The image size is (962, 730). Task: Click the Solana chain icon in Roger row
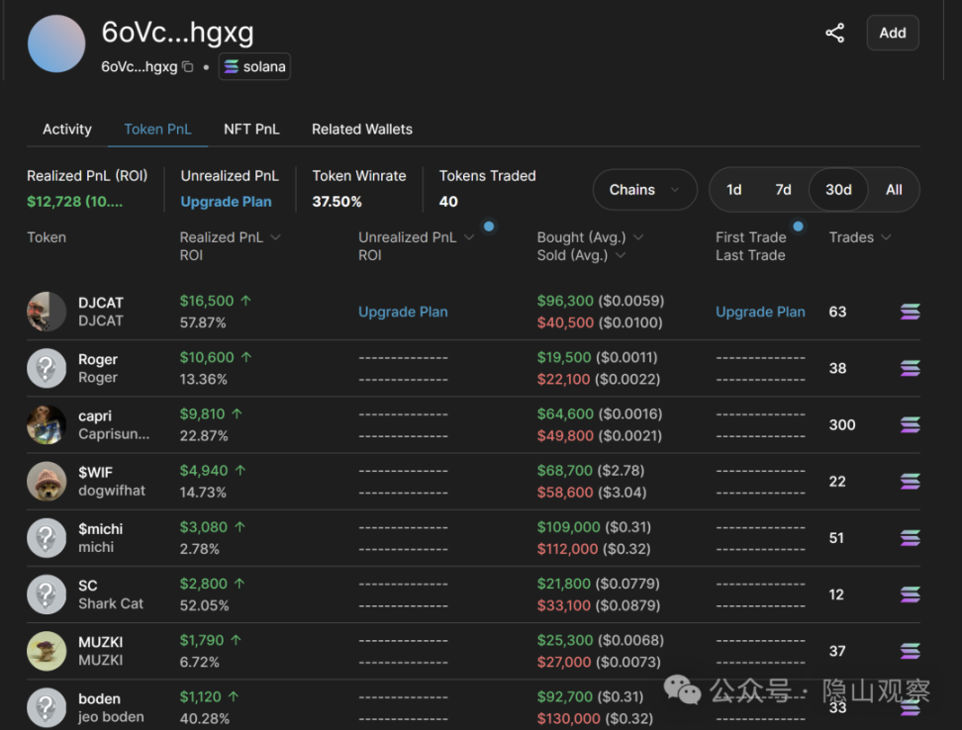(910, 368)
